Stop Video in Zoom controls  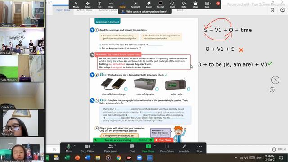[87, 148]
